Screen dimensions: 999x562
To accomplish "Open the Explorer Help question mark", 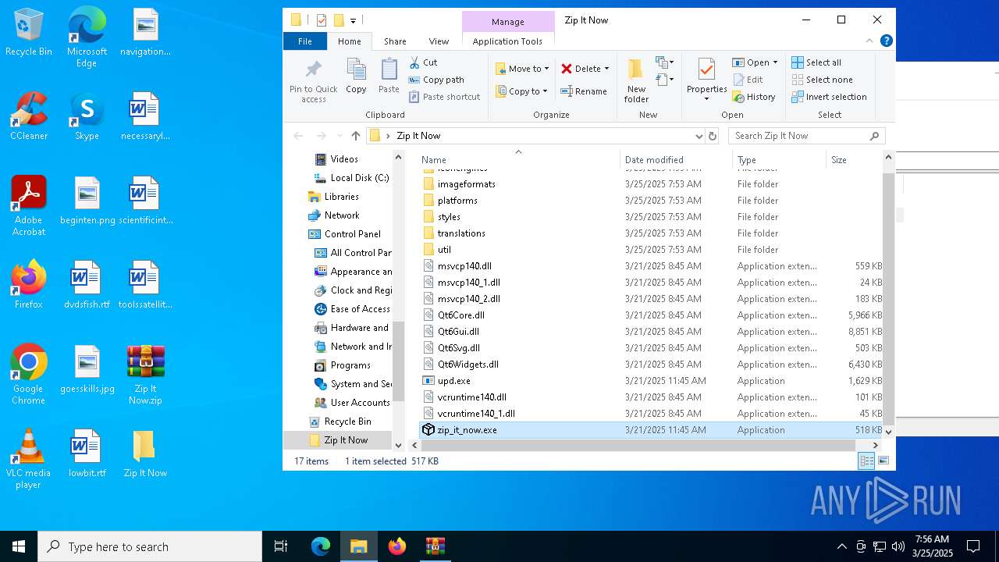I will 886,41.
